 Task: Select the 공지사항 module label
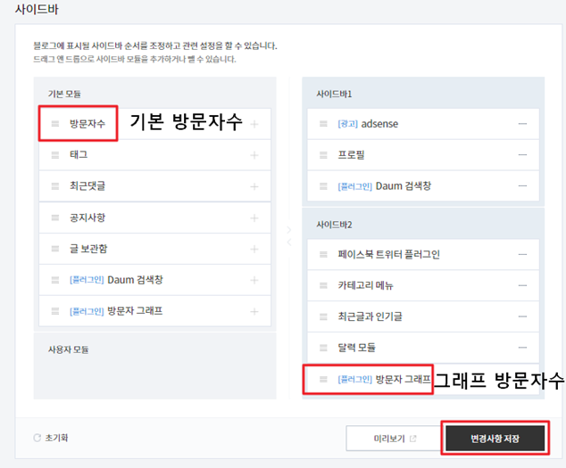pyautogui.click(x=87, y=218)
